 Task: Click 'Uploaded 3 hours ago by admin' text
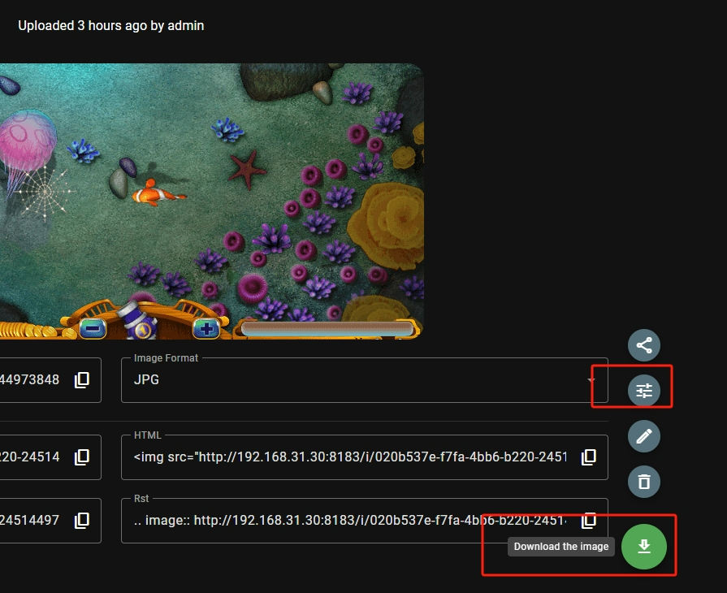pyautogui.click(x=110, y=25)
